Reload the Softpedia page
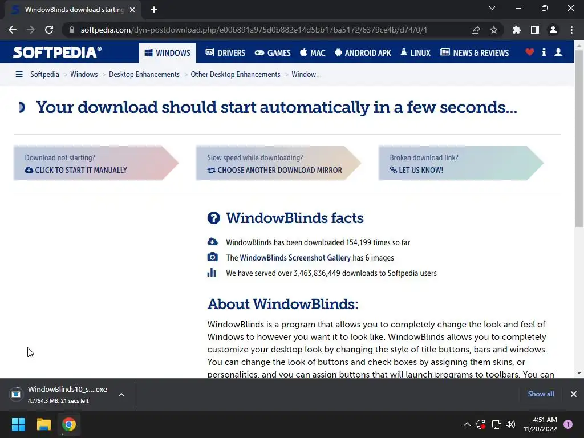The height and width of the screenshot is (438, 584). pos(49,30)
